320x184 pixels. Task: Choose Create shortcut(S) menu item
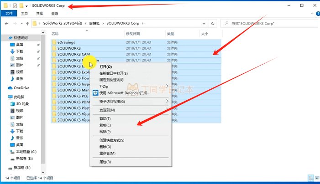pos(131,140)
